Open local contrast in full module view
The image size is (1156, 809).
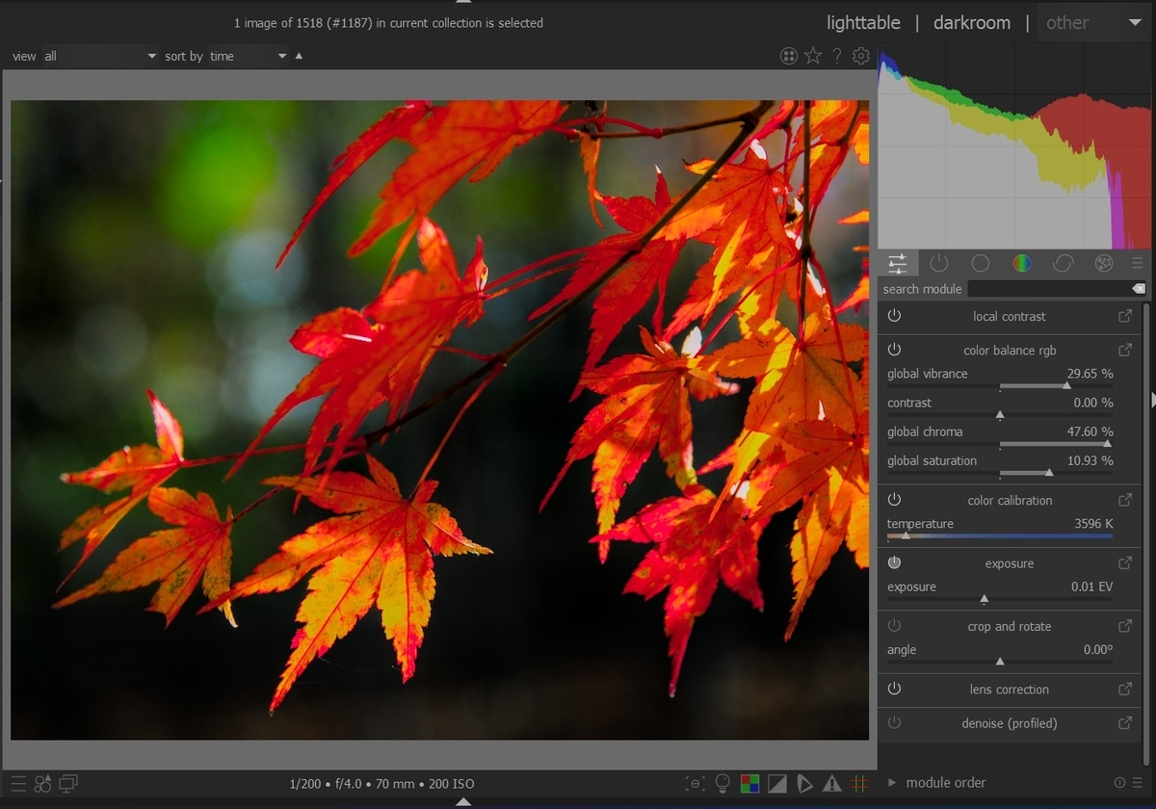point(1124,316)
